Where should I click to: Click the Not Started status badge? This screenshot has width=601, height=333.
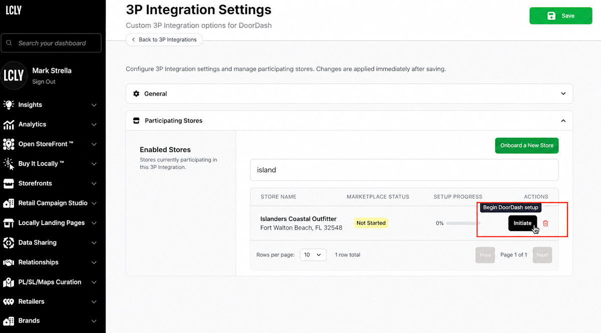(371, 223)
